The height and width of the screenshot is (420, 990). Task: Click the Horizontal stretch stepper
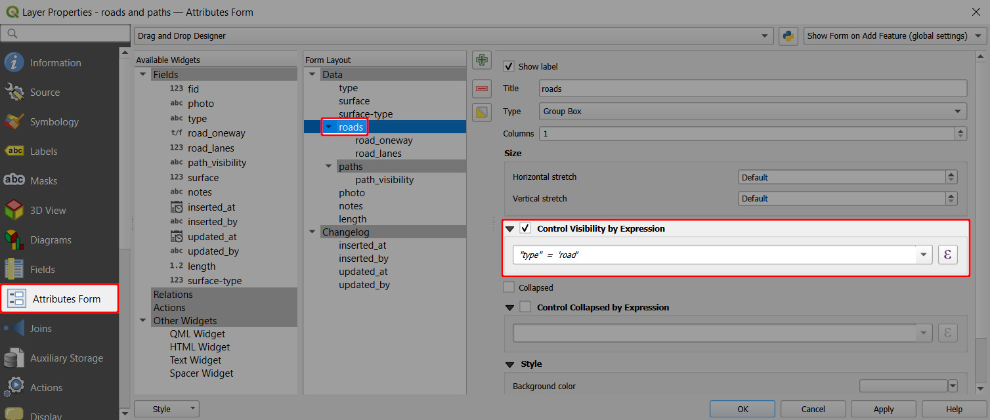pyautogui.click(x=951, y=177)
